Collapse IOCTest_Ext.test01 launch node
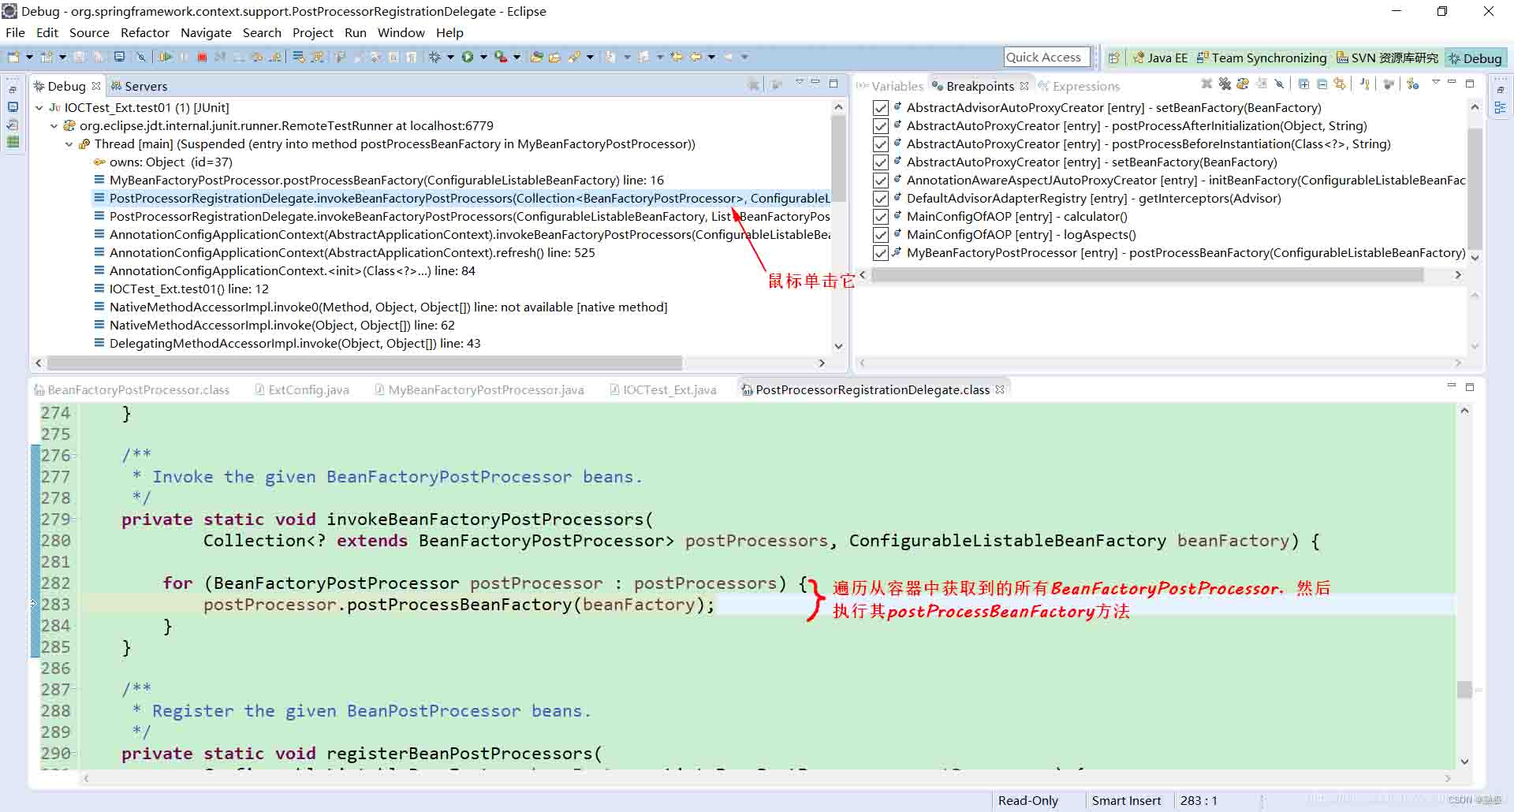1514x812 pixels. point(39,107)
